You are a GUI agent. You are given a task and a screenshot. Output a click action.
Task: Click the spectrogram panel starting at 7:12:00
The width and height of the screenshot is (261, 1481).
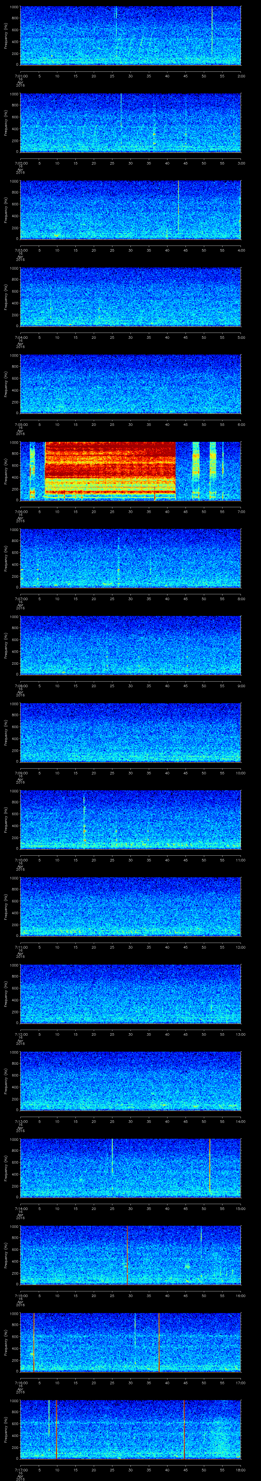click(130, 993)
